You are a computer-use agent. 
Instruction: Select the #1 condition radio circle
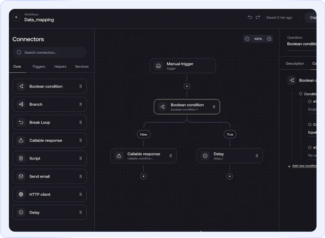310,101
